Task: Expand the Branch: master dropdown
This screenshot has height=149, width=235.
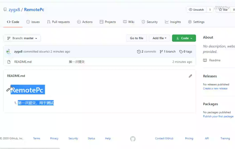Action: (22, 38)
